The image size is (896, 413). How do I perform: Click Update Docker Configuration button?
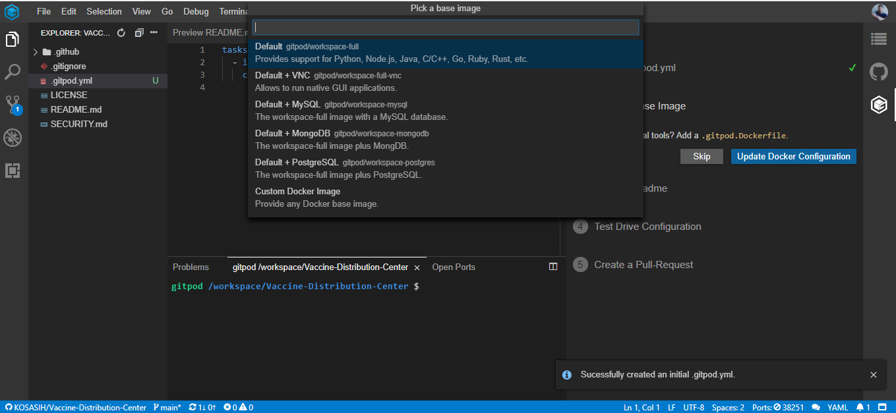coord(794,156)
